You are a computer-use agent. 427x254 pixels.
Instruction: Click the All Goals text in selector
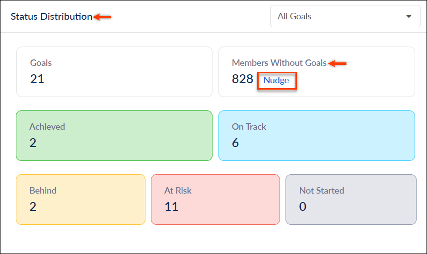tap(294, 16)
